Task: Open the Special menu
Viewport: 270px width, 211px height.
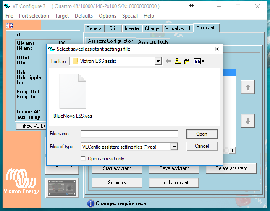Action: pyautogui.click(x=130, y=16)
